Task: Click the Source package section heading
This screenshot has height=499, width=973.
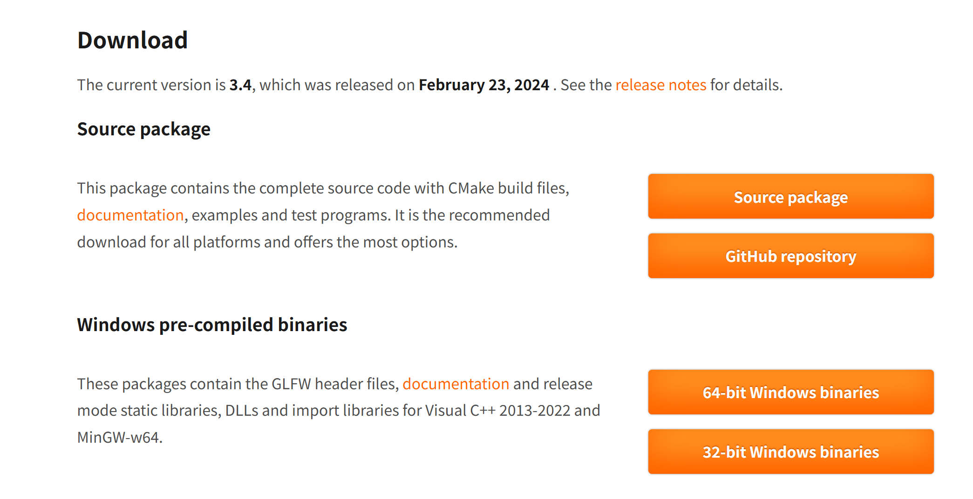Action: pyautogui.click(x=144, y=129)
